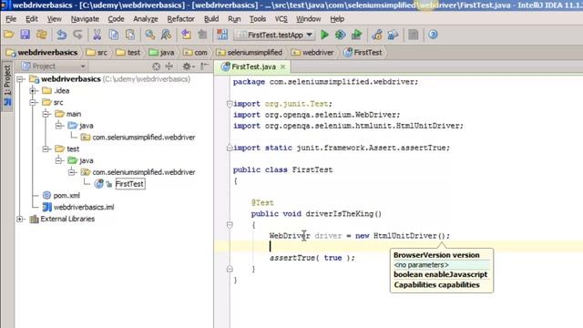Open the Project view type dropdown
The height and width of the screenshot is (328, 583).
53,67
